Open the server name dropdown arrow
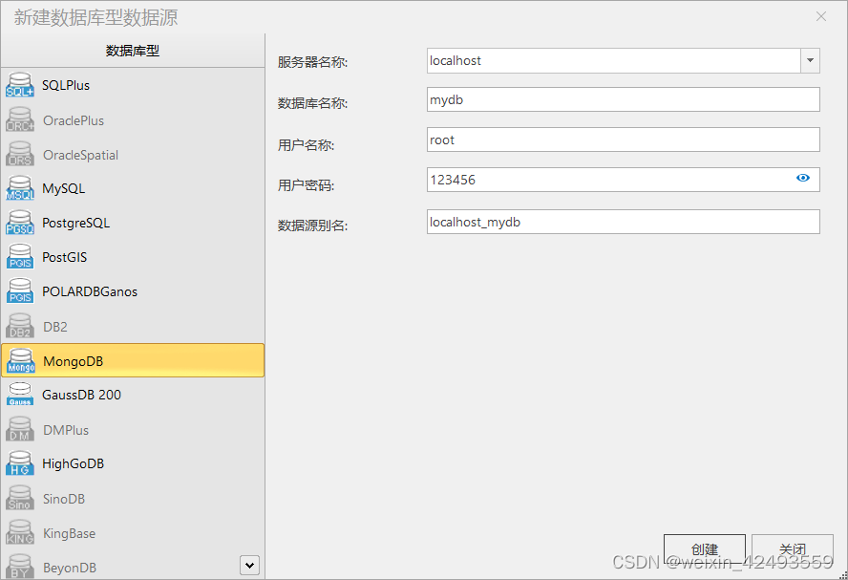The image size is (848, 580). (810, 60)
